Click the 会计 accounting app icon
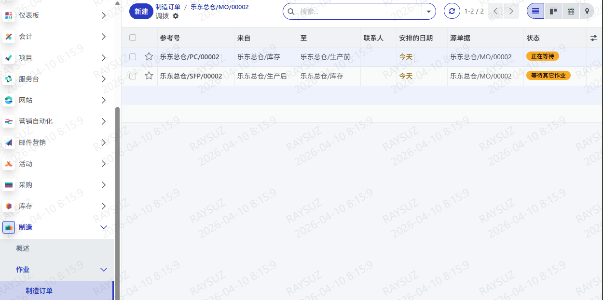Image resolution: width=603 pixels, height=300 pixels. pos(9,37)
